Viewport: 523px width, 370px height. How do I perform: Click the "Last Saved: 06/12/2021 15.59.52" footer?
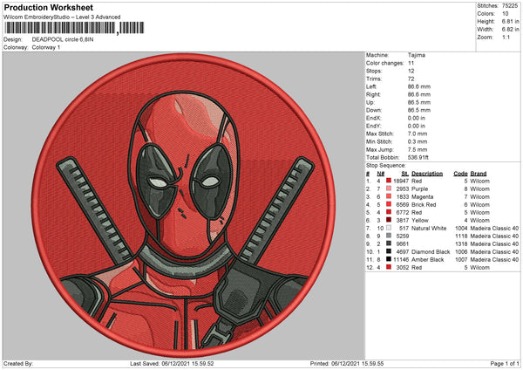172,363
